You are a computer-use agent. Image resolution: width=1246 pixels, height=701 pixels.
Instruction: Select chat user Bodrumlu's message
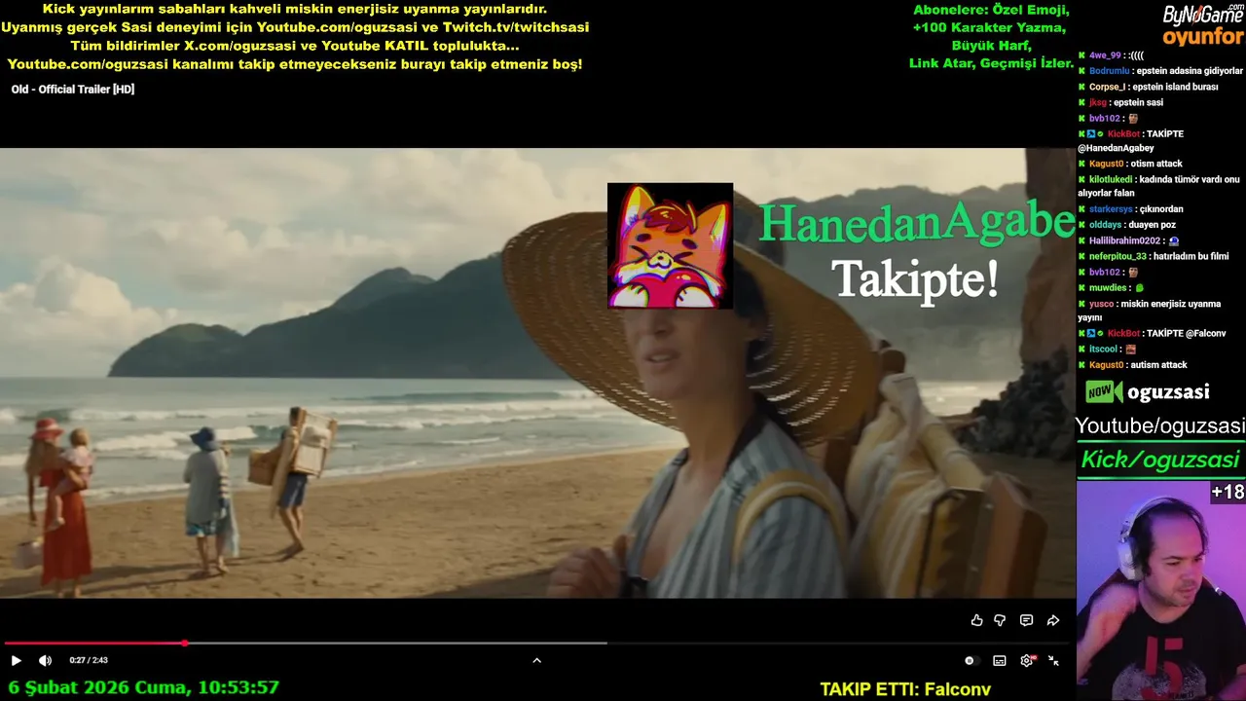1160,71
